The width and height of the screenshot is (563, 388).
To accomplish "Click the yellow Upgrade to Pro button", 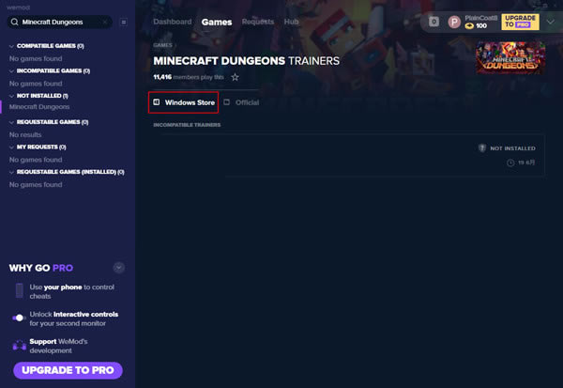I will pos(522,21).
